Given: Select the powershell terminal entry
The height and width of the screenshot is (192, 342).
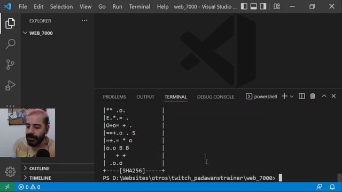Looking at the screenshot, I should tap(261, 97).
